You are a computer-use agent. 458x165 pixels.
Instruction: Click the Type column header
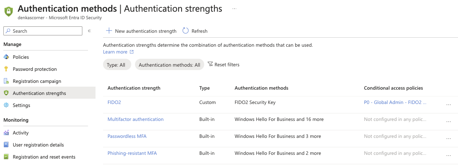(x=205, y=88)
